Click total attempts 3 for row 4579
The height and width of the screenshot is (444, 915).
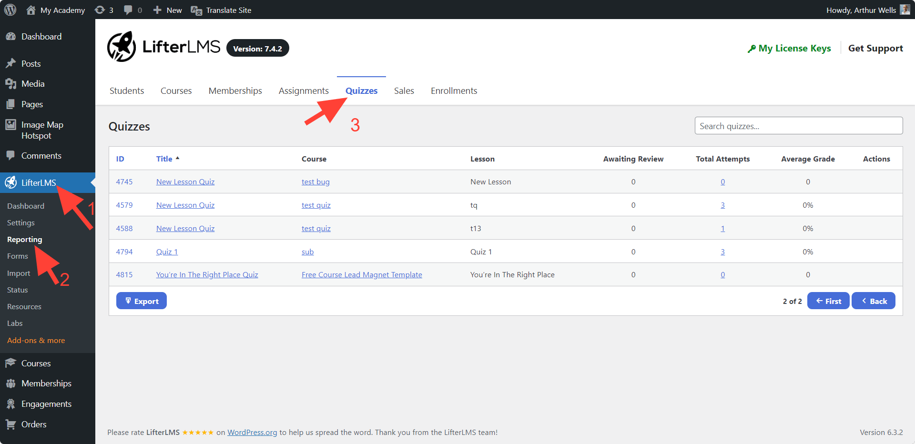(722, 205)
